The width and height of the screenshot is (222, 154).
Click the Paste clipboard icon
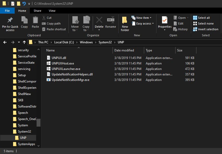(x=35, y=20)
